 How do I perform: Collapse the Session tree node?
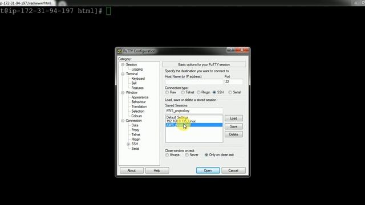tap(123, 64)
